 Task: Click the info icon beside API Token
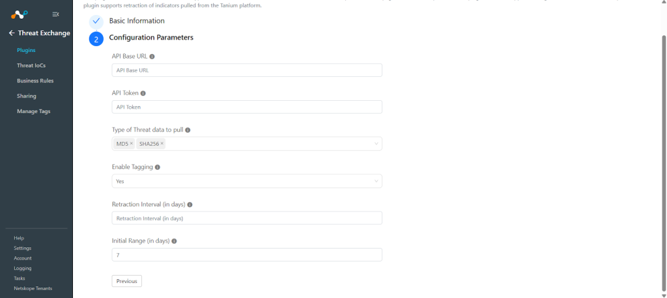(143, 93)
